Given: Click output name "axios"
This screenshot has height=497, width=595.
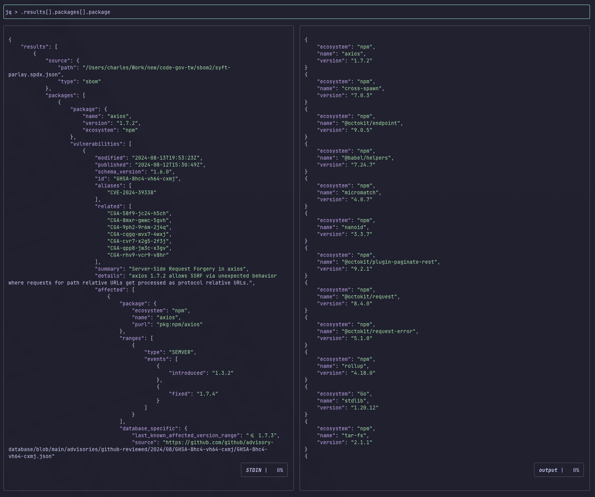Looking at the screenshot, I should click(x=352, y=54).
